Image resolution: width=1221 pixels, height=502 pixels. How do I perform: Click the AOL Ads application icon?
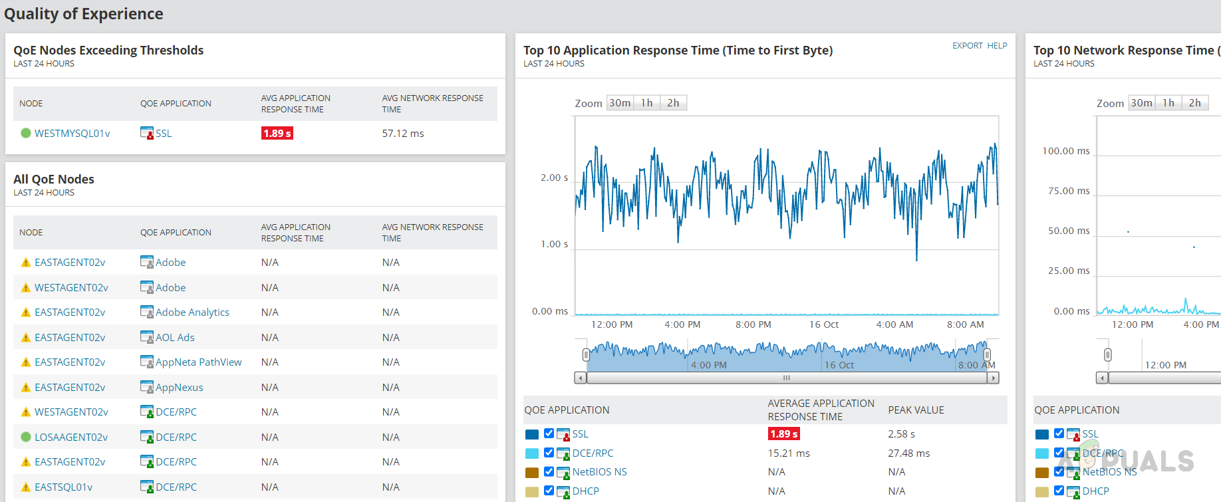pyautogui.click(x=146, y=337)
